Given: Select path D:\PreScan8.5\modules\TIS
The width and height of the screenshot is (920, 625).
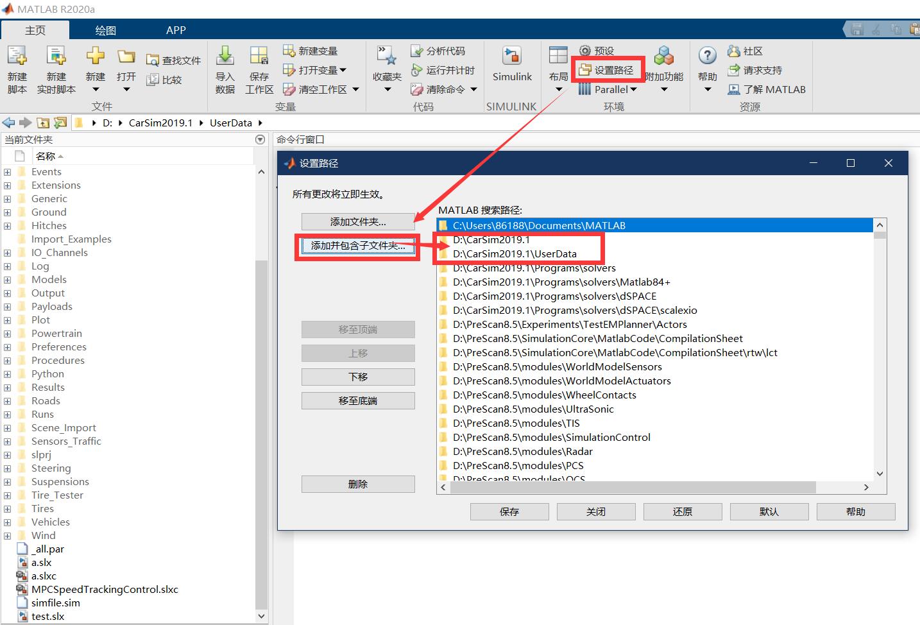Looking at the screenshot, I should tap(655, 423).
